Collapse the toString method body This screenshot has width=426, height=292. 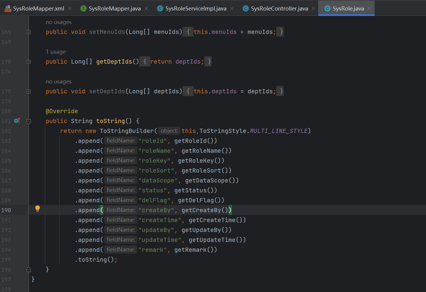(29, 121)
